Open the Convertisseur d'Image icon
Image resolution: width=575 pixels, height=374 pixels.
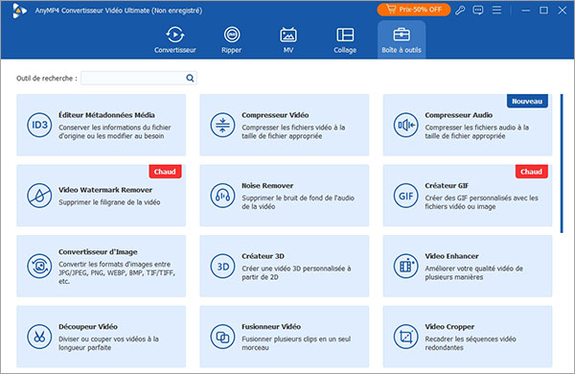pos(39,266)
